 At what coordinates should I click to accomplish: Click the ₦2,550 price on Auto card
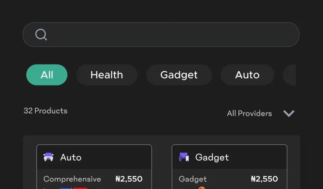(x=129, y=179)
